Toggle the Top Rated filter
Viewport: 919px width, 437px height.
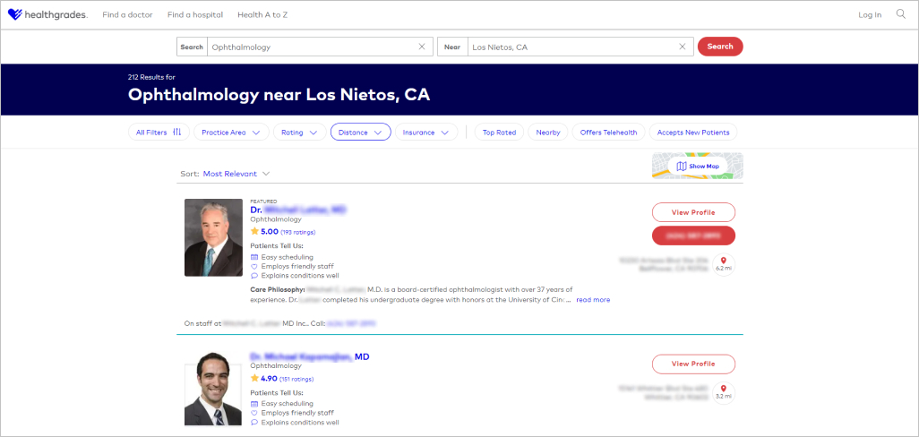499,133
